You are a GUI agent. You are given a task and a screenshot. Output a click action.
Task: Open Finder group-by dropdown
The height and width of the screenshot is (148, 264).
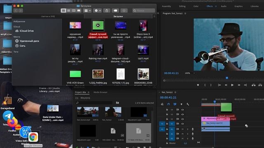click(87, 11)
